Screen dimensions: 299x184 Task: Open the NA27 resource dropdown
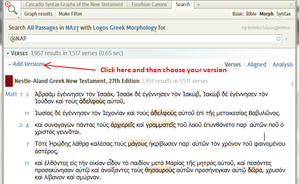click(x=72, y=28)
